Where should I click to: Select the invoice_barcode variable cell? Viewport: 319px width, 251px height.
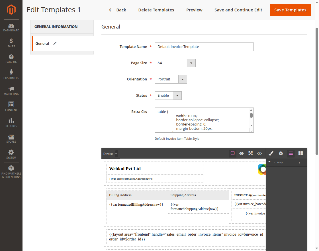click(249, 204)
